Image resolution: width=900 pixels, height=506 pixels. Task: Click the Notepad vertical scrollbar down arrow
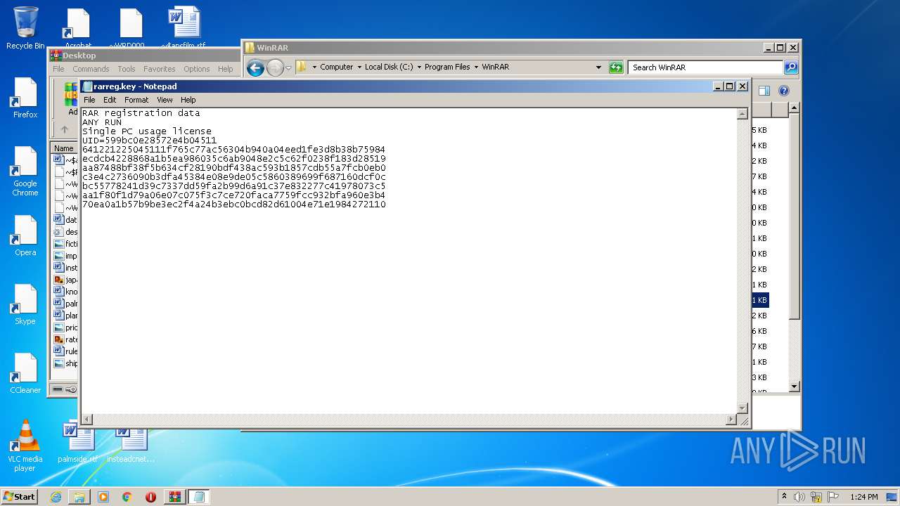(742, 408)
